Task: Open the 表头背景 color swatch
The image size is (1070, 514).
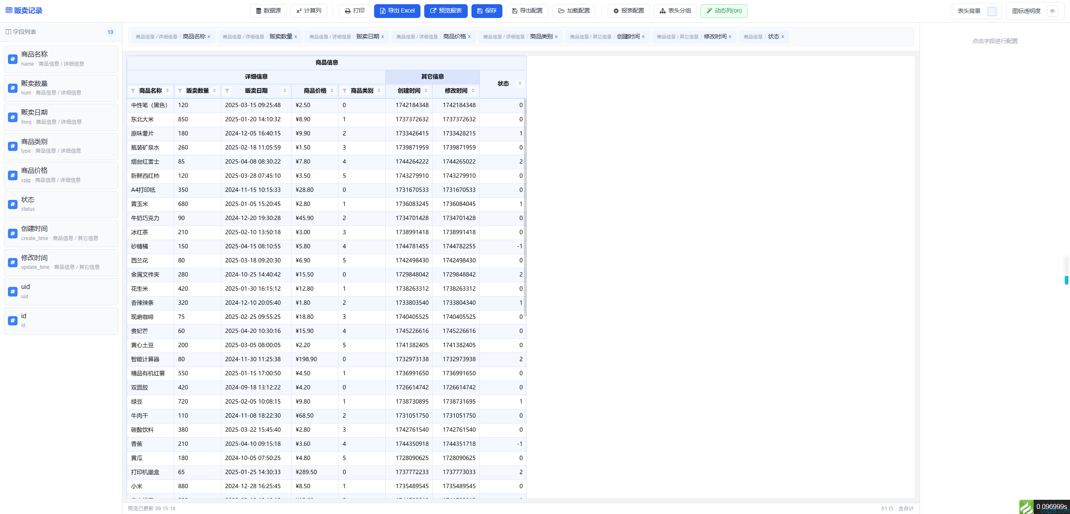Action: (x=992, y=11)
